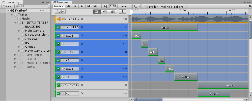Disable the 1-2 track checkbox
The height and width of the screenshot is (101, 252).
58,60
